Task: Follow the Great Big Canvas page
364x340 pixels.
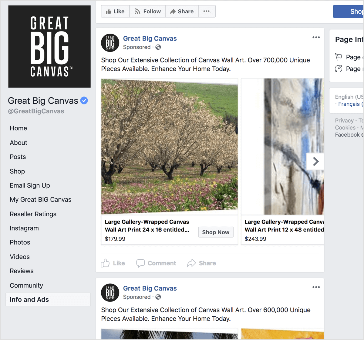Action: pos(148,12)
